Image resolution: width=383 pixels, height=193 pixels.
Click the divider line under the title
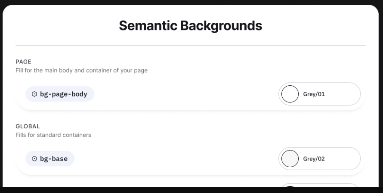[x=191, y=45]
